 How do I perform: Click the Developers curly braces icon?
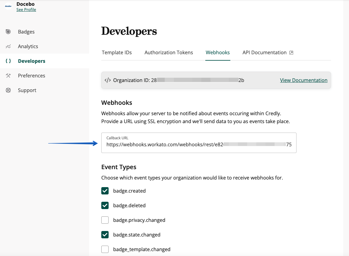coord(8,61)
